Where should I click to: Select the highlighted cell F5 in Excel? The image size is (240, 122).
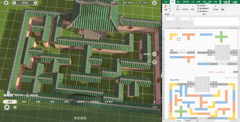click(x=178, y=39)
